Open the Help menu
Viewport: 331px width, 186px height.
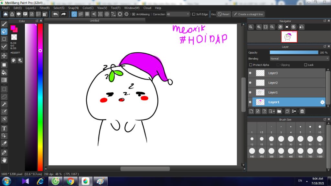point(158,8)
